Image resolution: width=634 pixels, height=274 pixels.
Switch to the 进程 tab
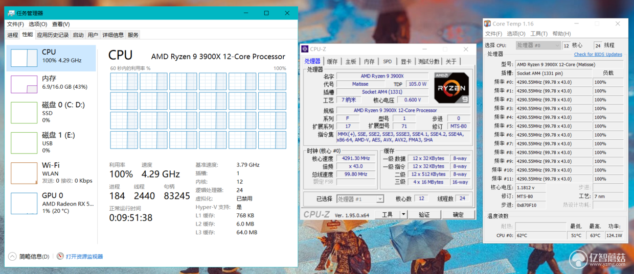pyautogui.click(x=13, y=35)
